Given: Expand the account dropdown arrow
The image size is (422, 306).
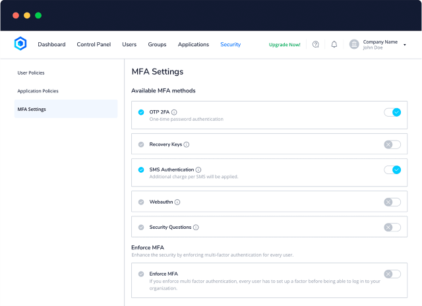Looking at the screenshot, I should [x=404, y=45].
